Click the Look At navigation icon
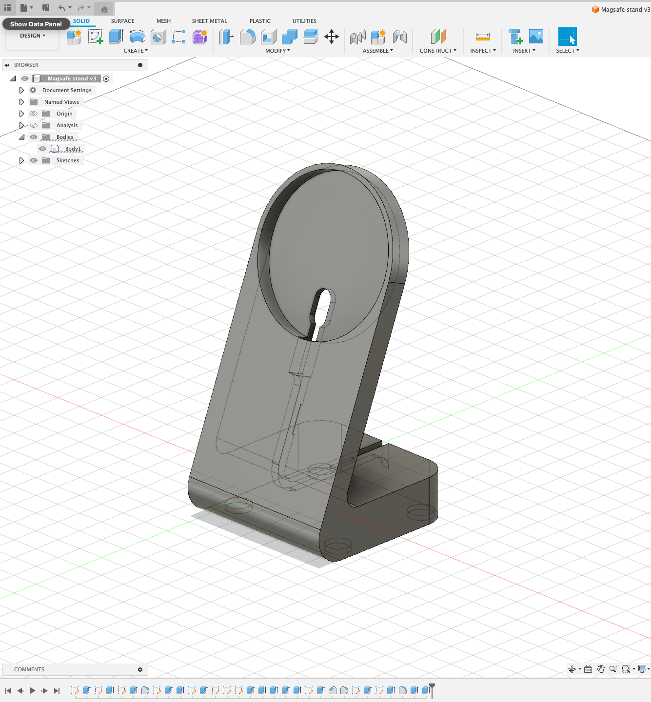The image size is (651, 702). [x=588, y=669]
